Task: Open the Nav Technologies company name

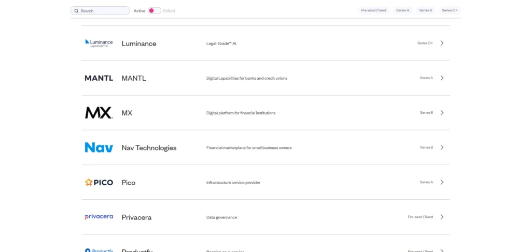Action: coord(149,148)
